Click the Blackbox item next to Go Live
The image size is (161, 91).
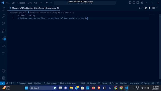click(x=124, y=83)
